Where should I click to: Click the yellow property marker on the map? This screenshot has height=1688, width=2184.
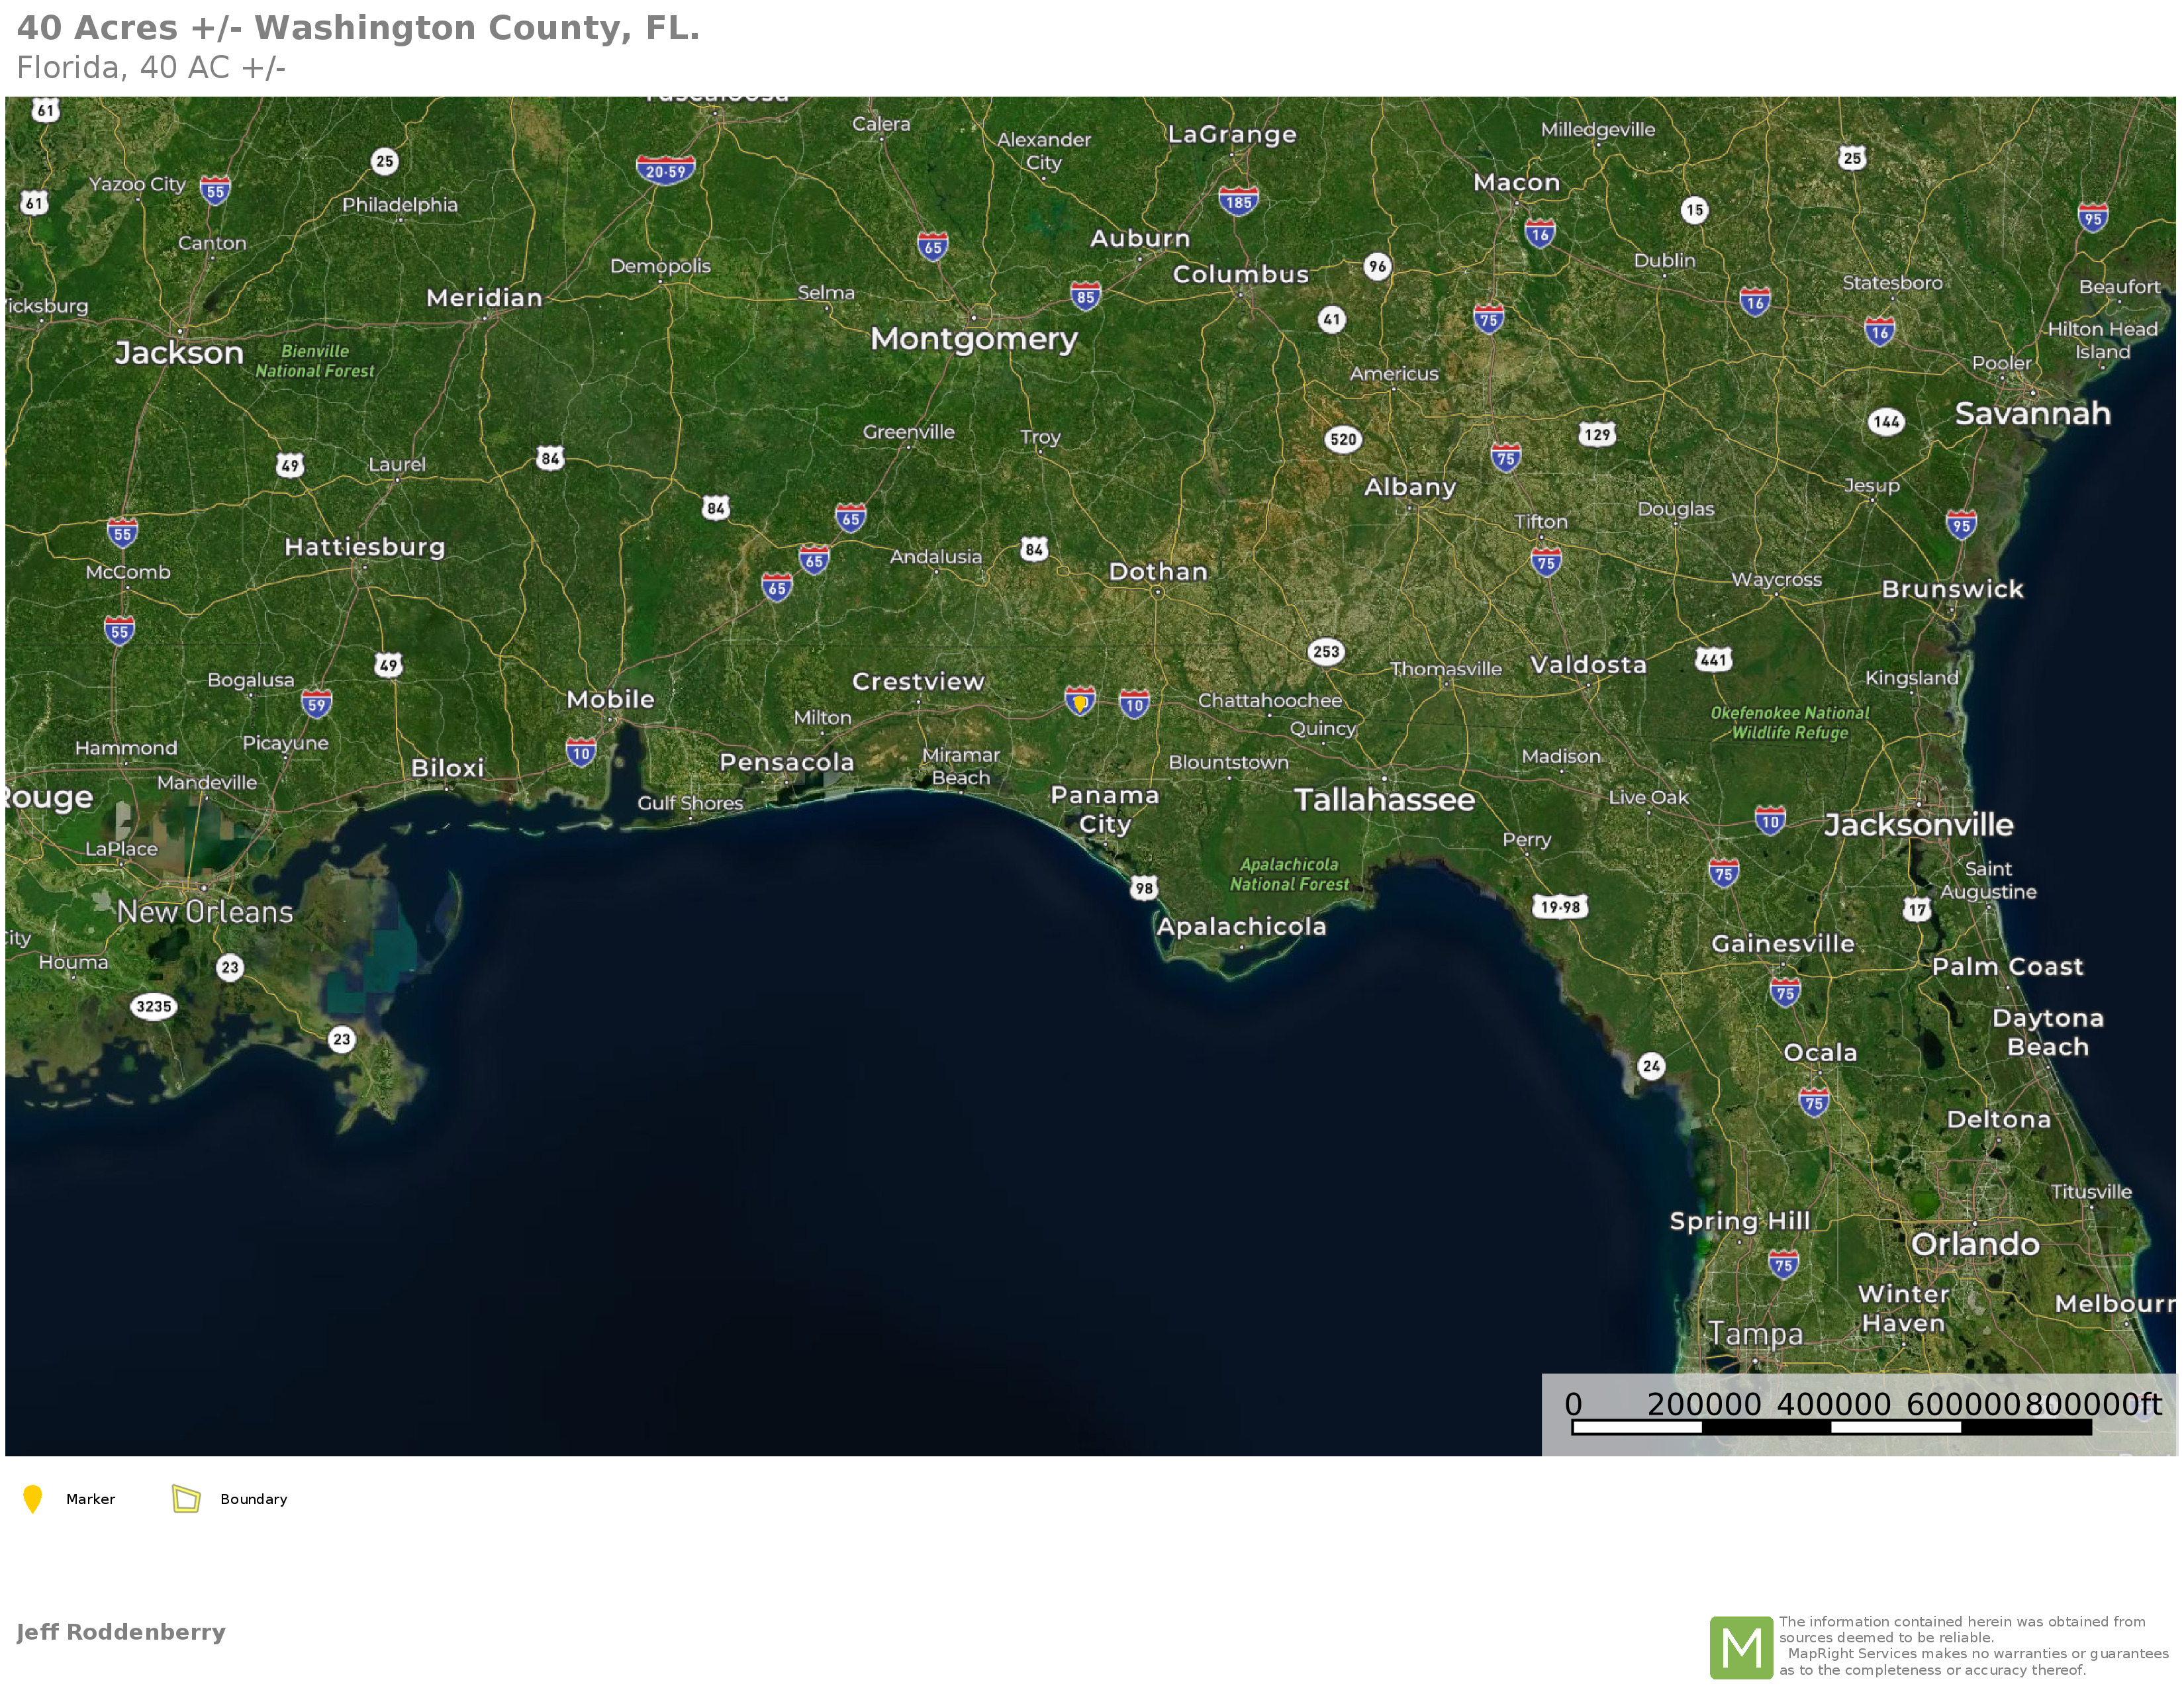point(1080,703)
